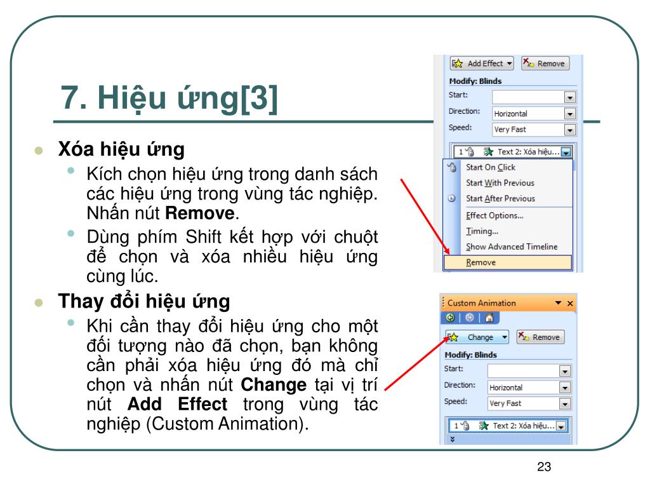Choose Start On Click menu entry
This screenshot has height=488, width=650.
491,167
